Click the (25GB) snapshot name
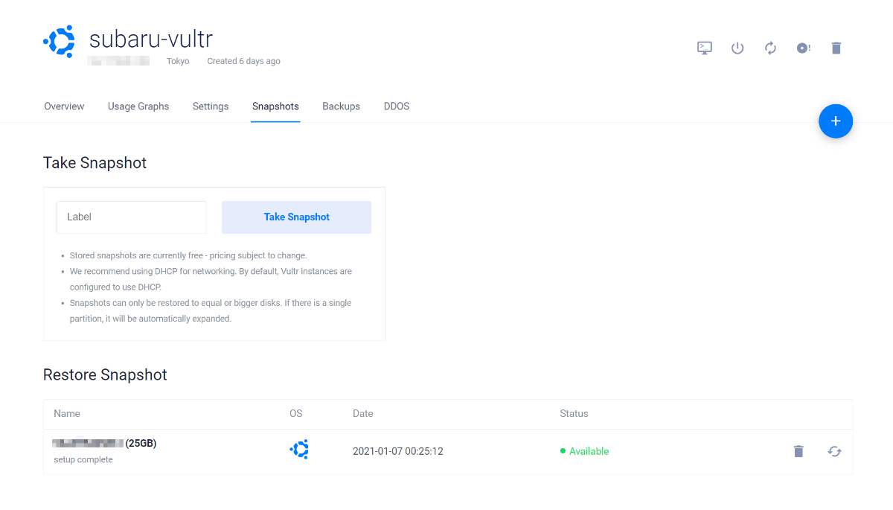 [x=141, y=443]
